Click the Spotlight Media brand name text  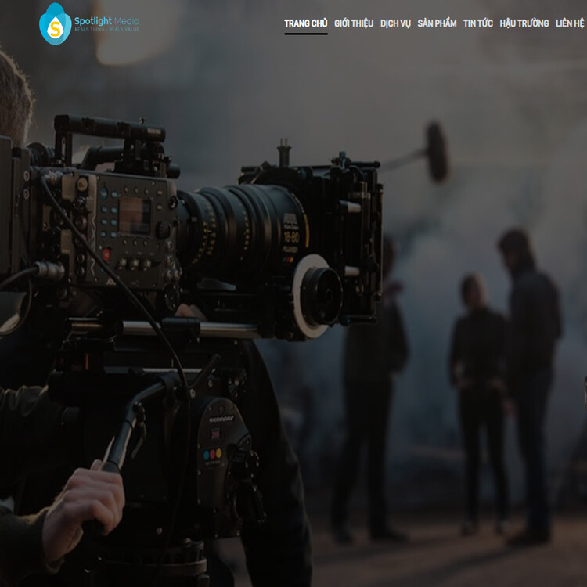click(106, 20)
